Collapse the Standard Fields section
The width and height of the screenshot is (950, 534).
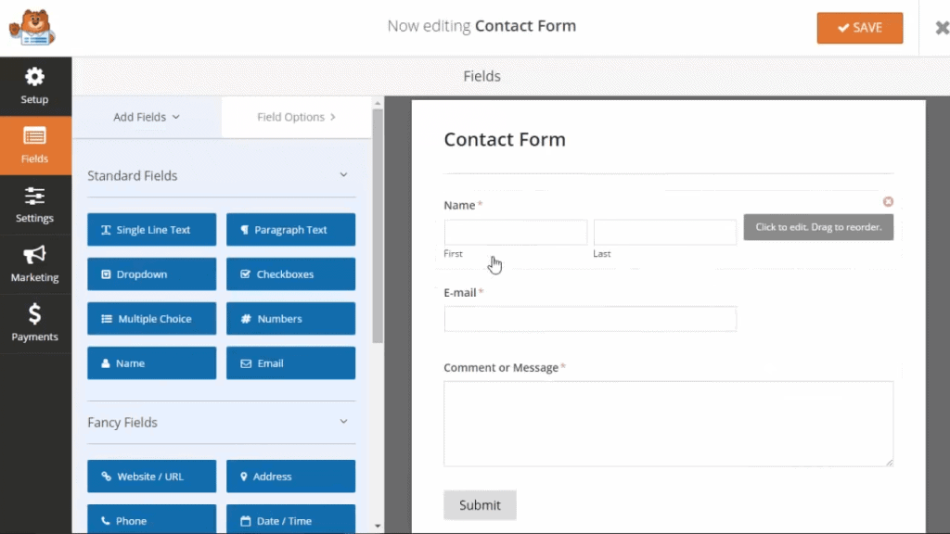pos(343,175)
